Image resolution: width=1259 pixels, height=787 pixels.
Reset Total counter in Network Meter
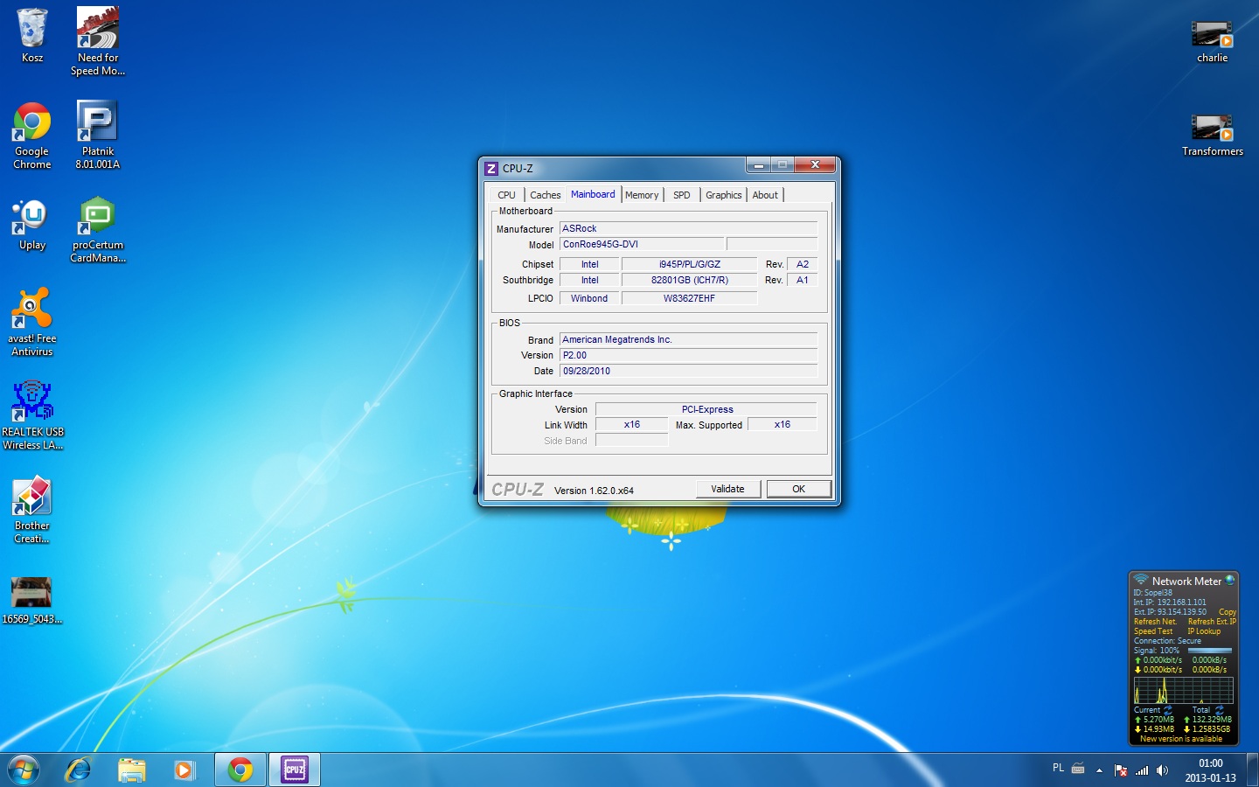1219,710
